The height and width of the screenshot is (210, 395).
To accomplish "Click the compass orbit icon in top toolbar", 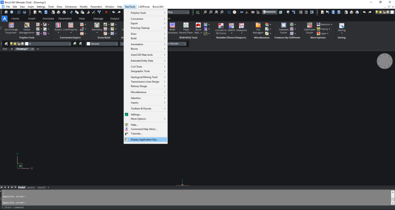I will [x=235, y=12].
